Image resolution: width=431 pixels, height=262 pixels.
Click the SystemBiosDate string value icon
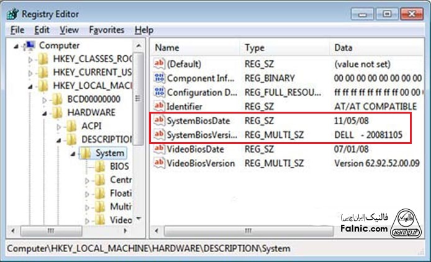(x=159, y=120)
